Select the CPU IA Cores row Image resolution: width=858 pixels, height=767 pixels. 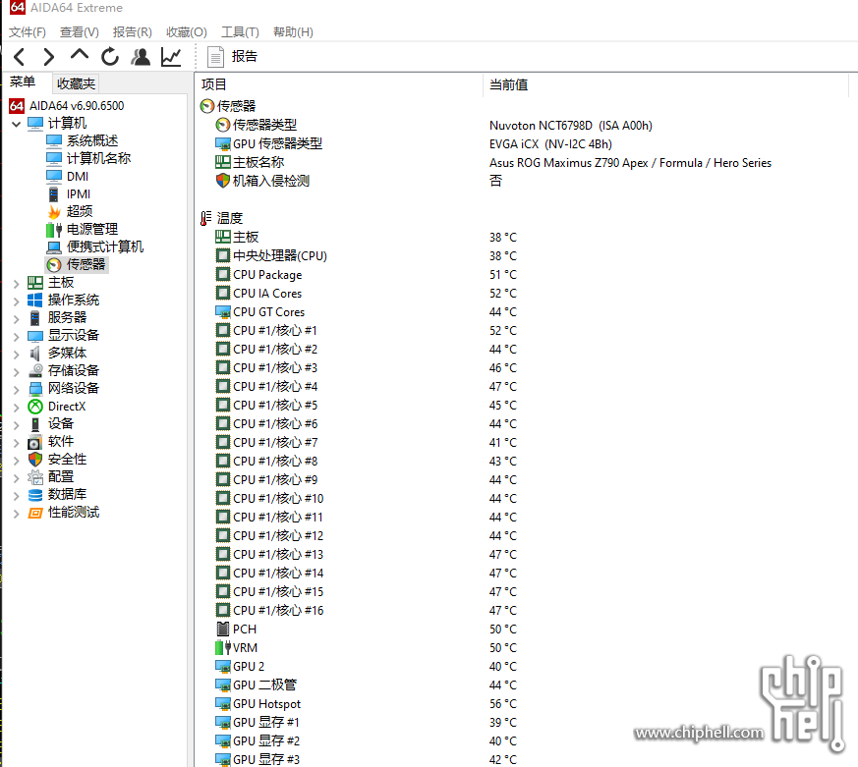(366, 293)
